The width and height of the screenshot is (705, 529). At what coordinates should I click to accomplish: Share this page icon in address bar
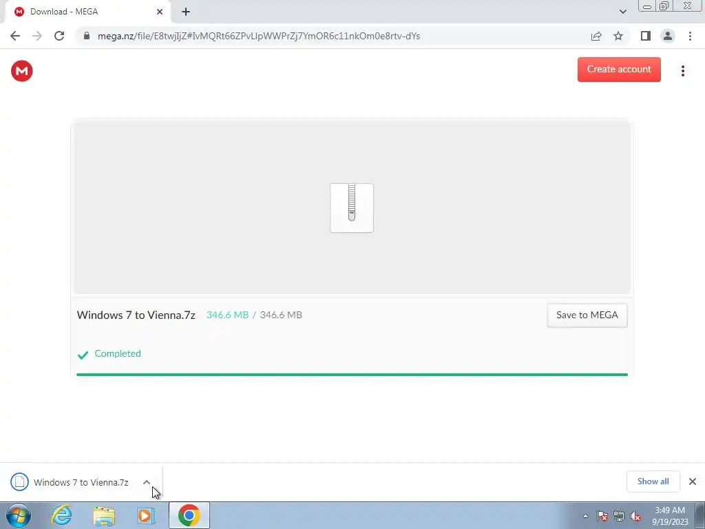[596, 36]
